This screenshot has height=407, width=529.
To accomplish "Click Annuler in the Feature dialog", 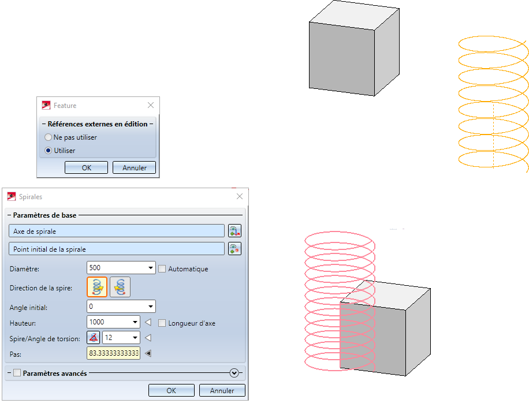I will coord(135,167).
